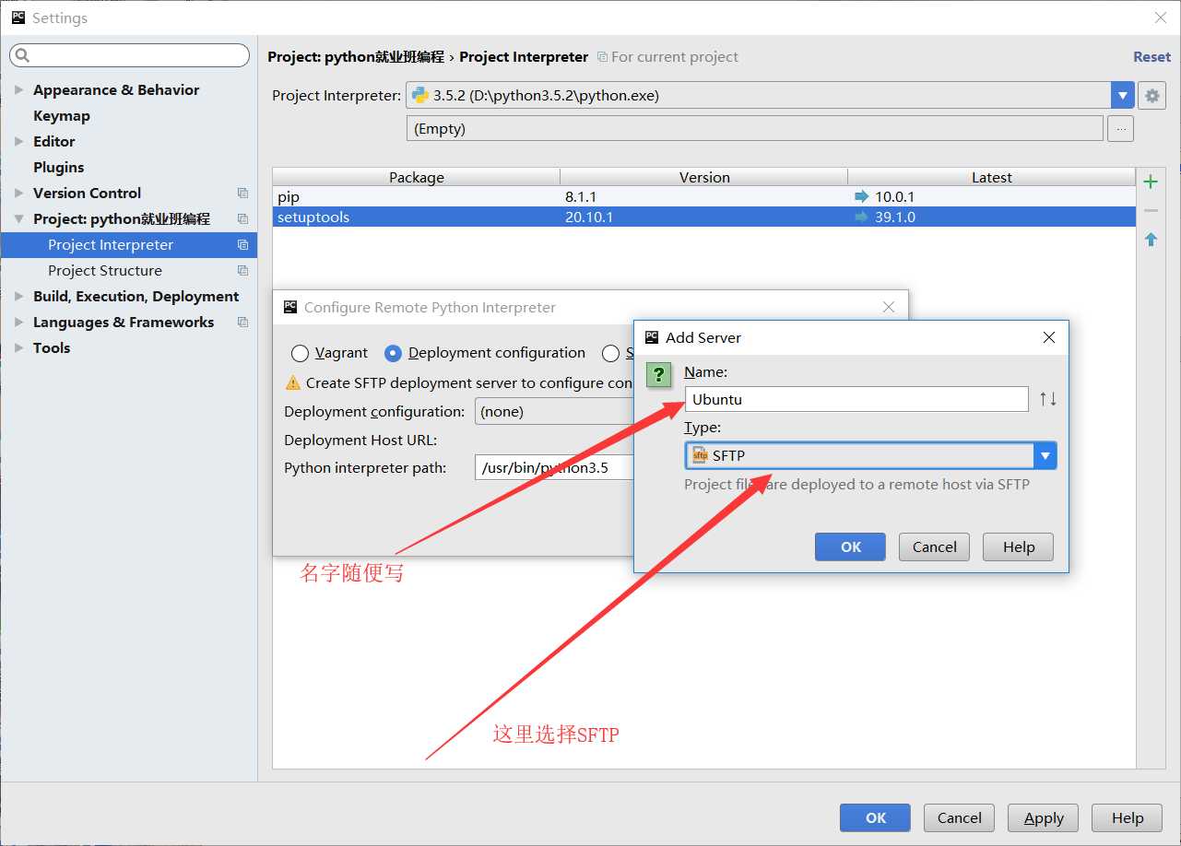The height and width of the screenshot is (846, 1181).
Task: Expand Appearance & Behavior settings
Action: 18,89
